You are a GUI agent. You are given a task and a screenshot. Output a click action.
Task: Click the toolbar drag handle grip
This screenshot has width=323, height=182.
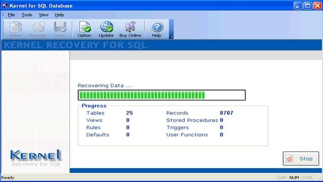[4, 29]
